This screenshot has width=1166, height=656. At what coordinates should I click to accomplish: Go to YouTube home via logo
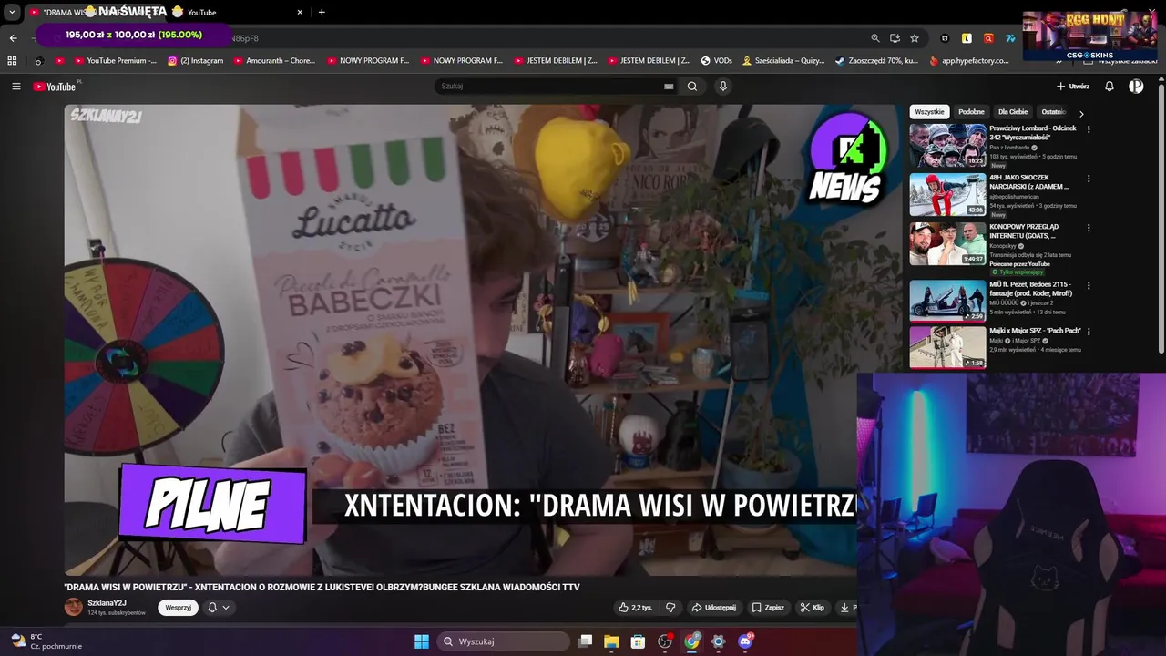coord(55,87)
